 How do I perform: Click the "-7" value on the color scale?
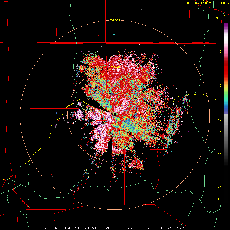[220, 188]
